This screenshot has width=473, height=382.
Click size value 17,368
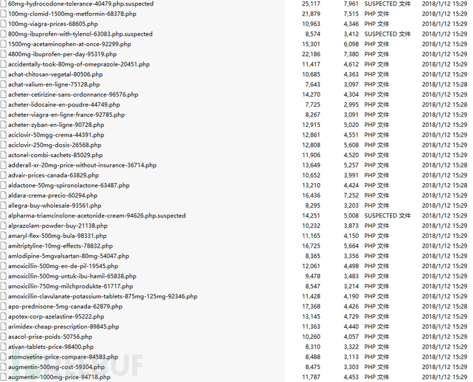tap(311, 307)
